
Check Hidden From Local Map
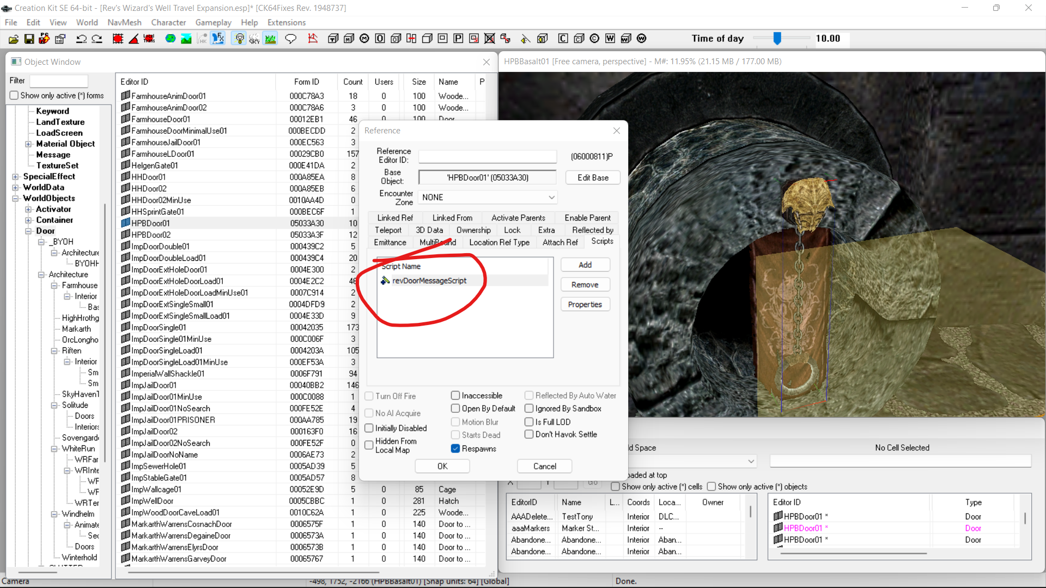click(x=369, y=445)
